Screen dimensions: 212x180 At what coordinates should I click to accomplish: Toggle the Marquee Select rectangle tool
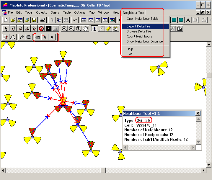click(13, 29)
